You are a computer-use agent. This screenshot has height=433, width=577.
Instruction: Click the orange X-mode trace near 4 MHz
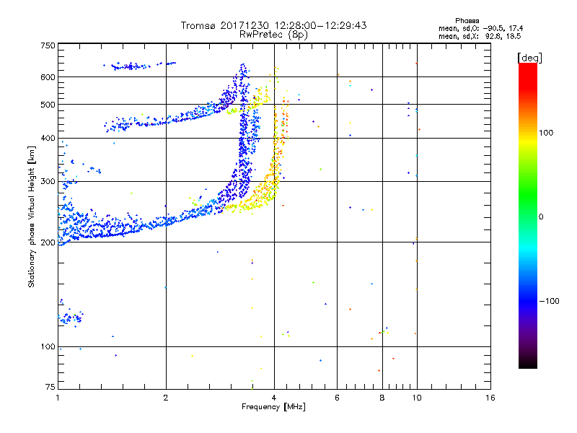[274, 166]
